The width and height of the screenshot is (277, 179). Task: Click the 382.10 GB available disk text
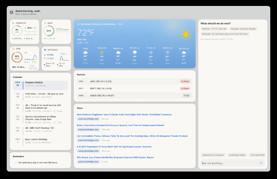(x=19, y=67)
